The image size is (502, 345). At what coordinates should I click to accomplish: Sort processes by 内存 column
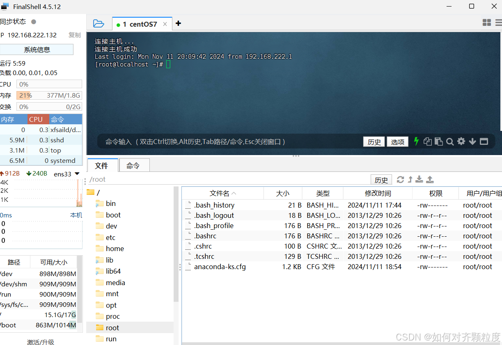pyautogui.click(x=14, y=119)
